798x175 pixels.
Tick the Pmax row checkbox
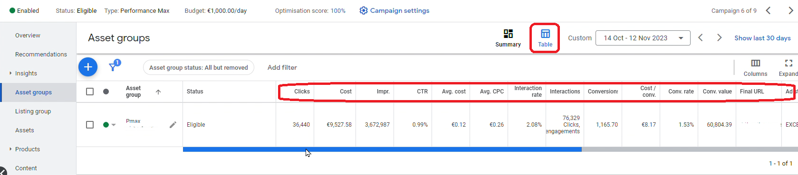click(x=90, y=125)
